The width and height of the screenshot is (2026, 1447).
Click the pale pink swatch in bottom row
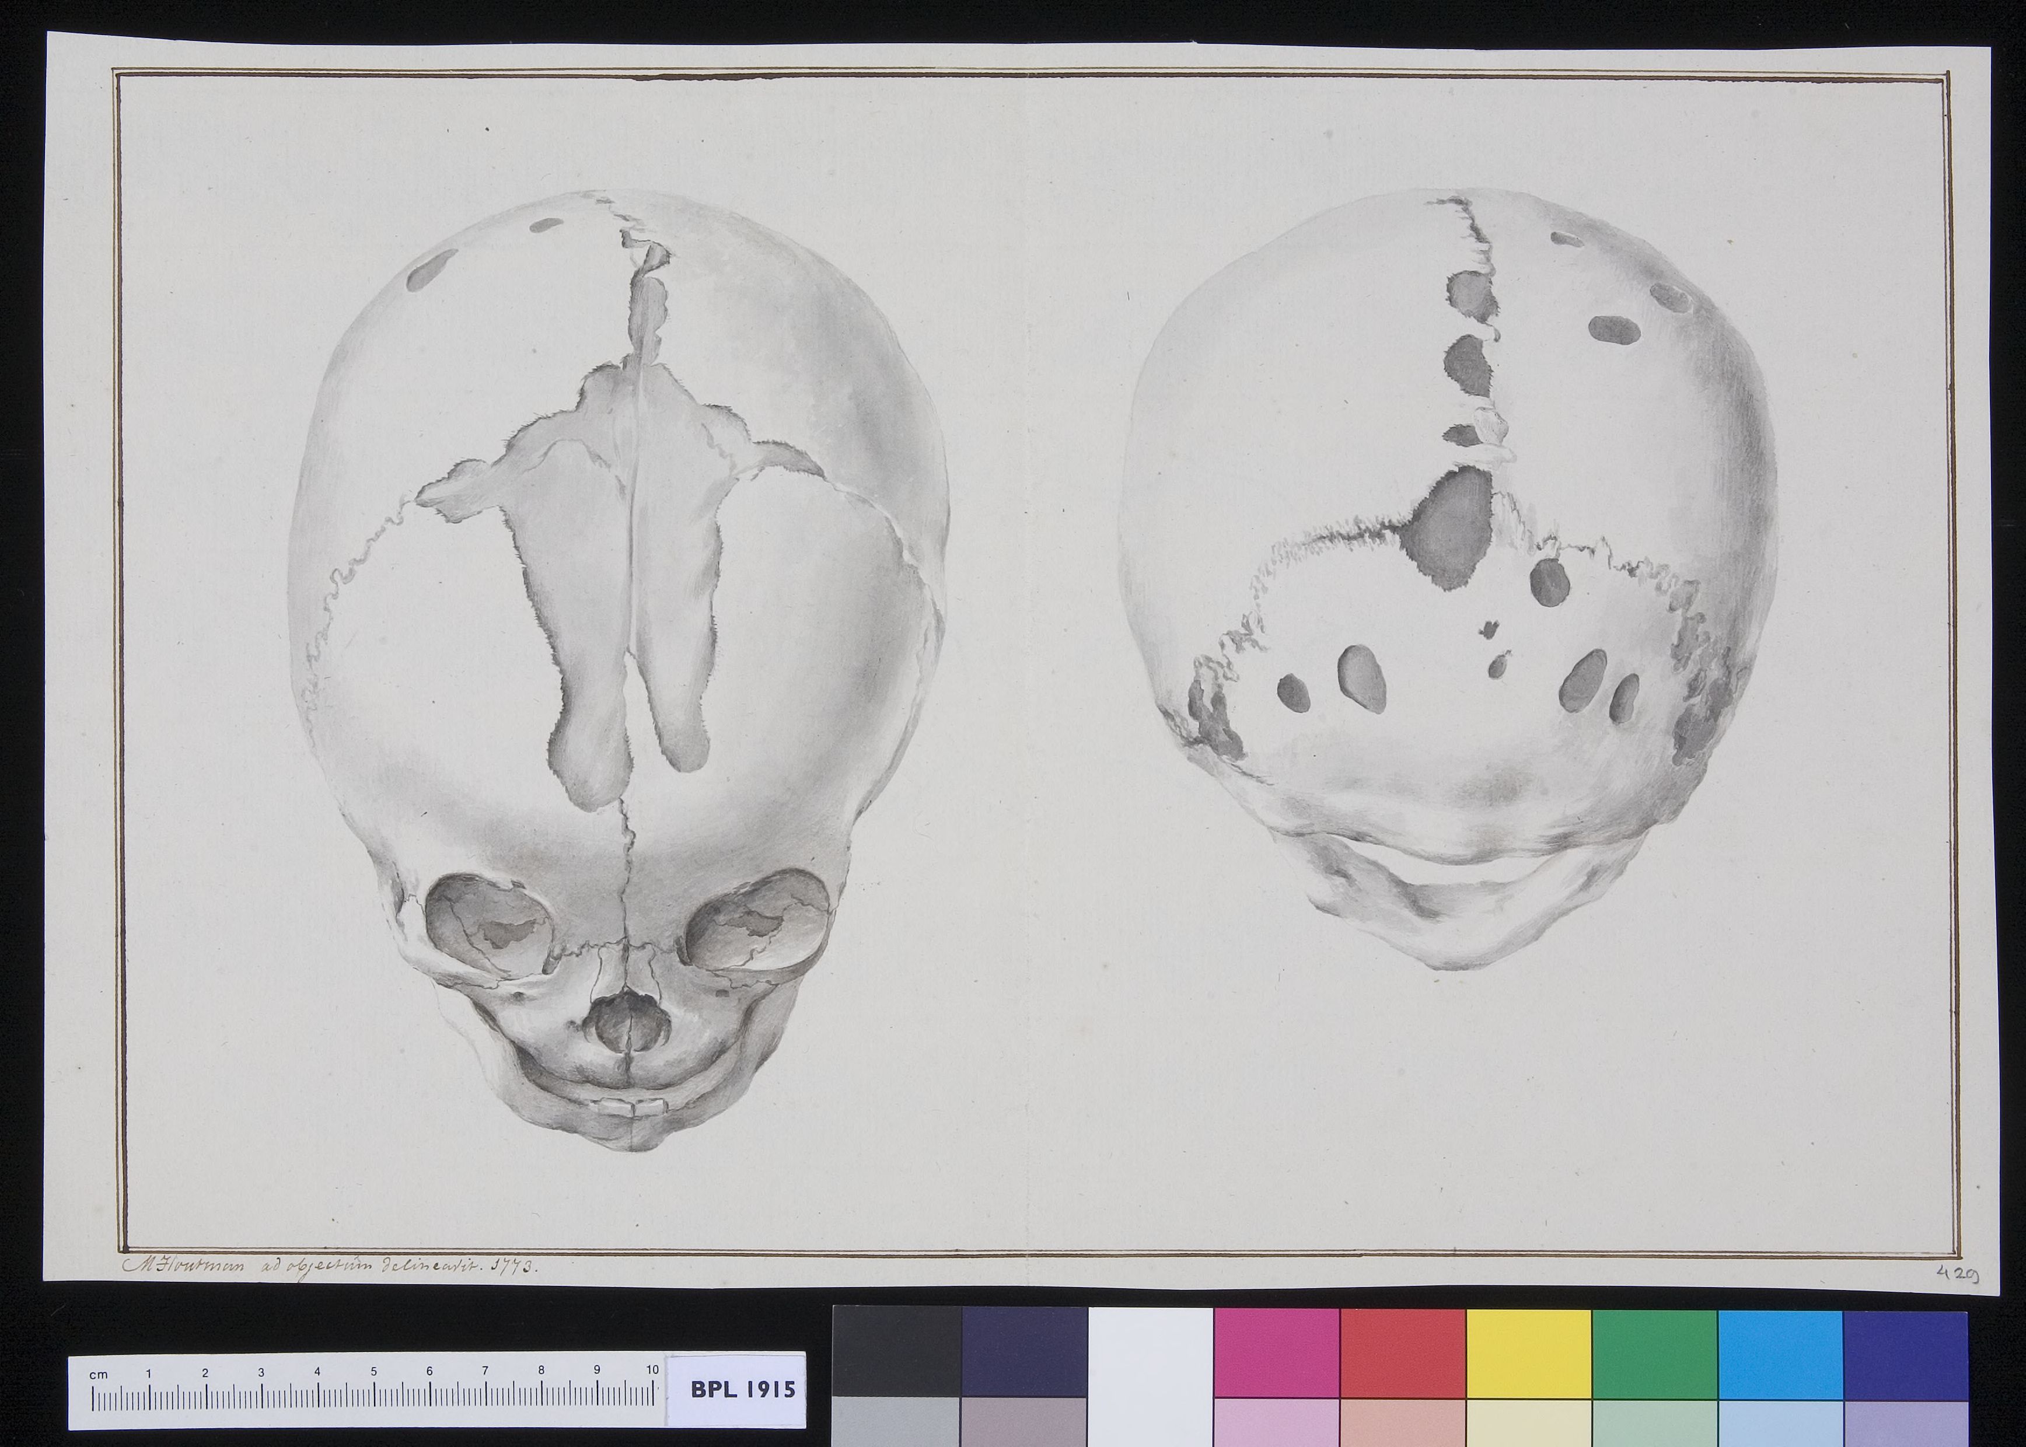coord(1277,1422)
